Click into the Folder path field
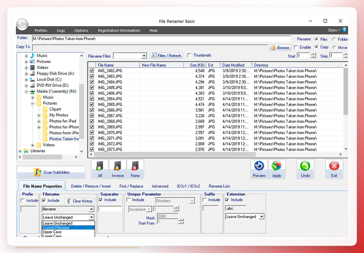 tap(161, 39)
